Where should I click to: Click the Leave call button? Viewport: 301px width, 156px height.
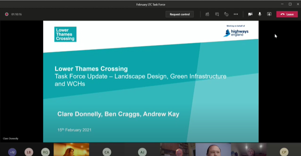point(287,14)
